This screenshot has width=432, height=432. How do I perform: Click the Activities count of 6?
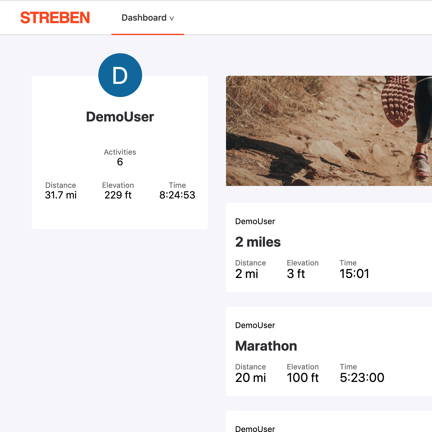pos(120,162)
